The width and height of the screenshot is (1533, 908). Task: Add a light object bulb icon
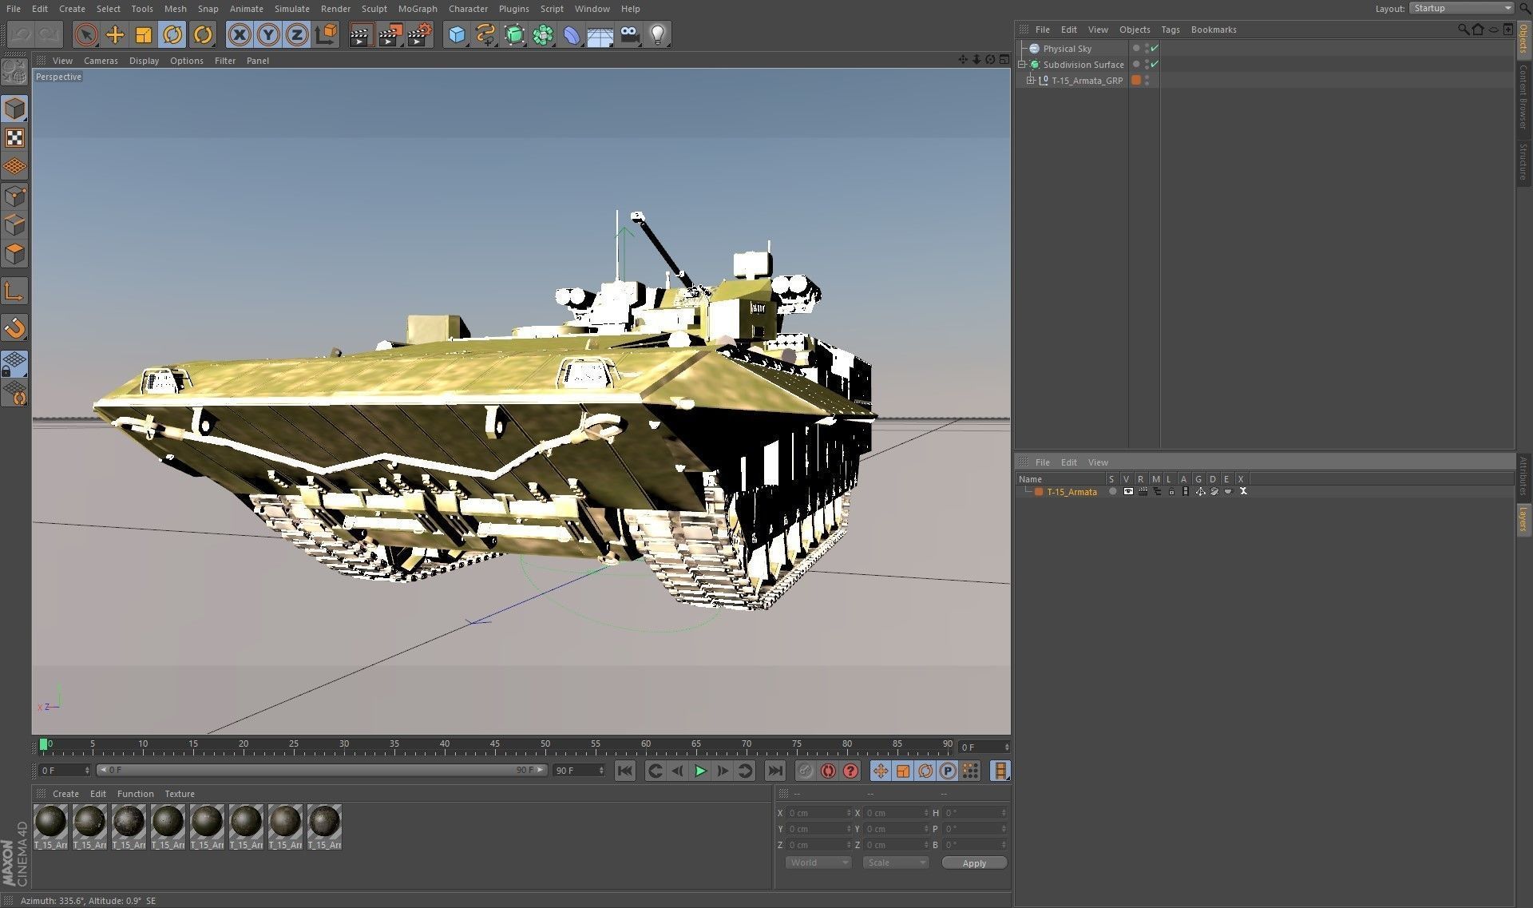[658, 34]
